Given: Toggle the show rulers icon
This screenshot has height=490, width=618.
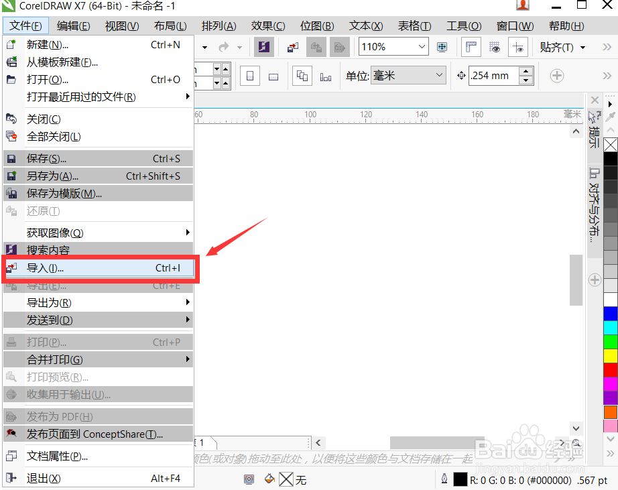Looking at the screenshot, I should tap(471, 48).
